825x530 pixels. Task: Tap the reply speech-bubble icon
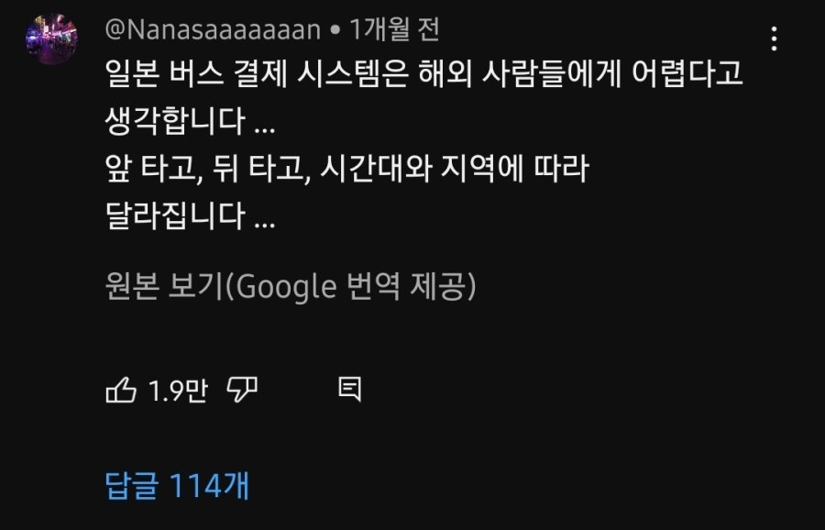349,391
